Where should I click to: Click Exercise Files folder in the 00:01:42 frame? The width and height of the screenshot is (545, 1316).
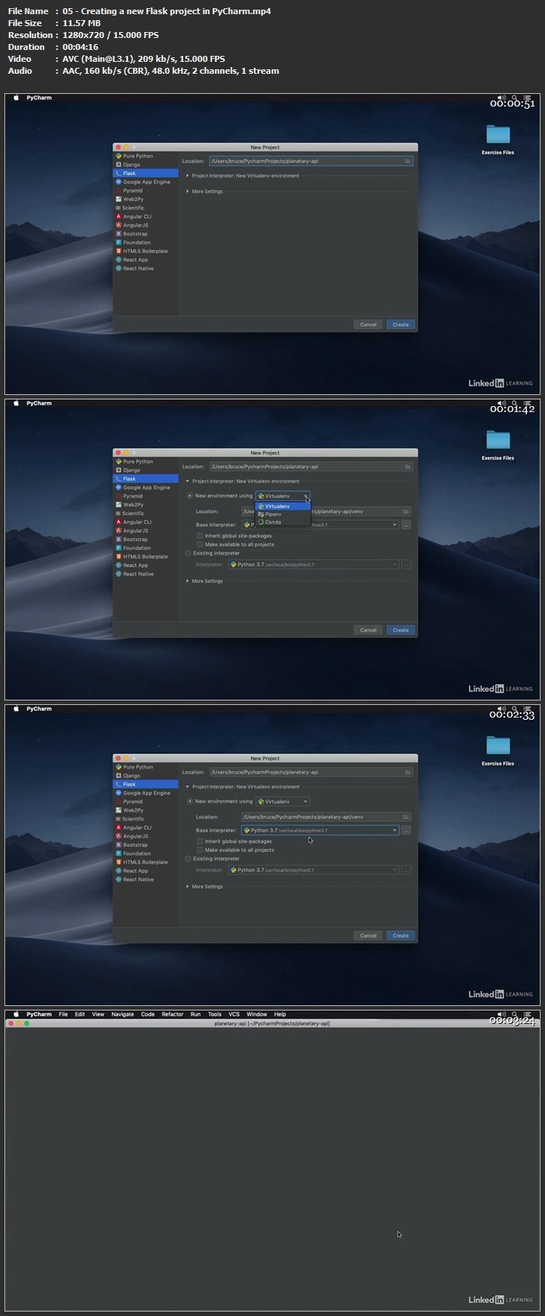point(497,445)
